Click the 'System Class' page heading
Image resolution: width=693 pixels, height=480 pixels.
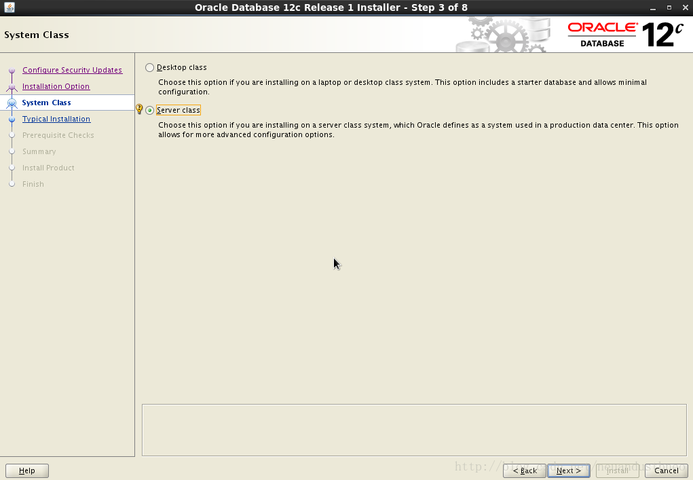(37, 35)
